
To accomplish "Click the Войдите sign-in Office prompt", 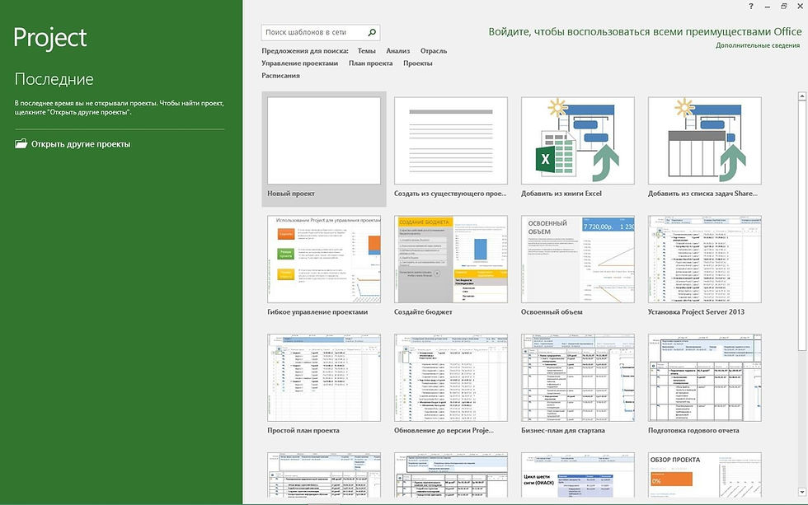I will pos(645,32).
